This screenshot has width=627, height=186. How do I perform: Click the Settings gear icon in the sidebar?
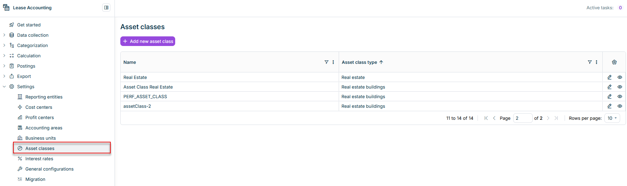pyautogui.click(x=12, y=86)
